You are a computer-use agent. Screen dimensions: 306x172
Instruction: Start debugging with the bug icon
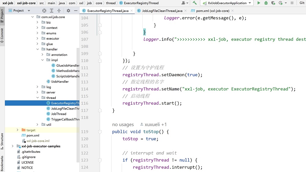266,3
